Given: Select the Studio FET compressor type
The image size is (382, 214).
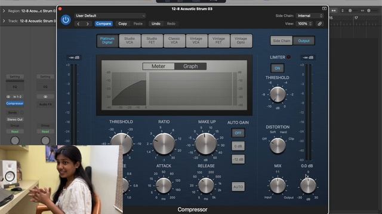Looking at the screenshot, I should click(152, 40).
